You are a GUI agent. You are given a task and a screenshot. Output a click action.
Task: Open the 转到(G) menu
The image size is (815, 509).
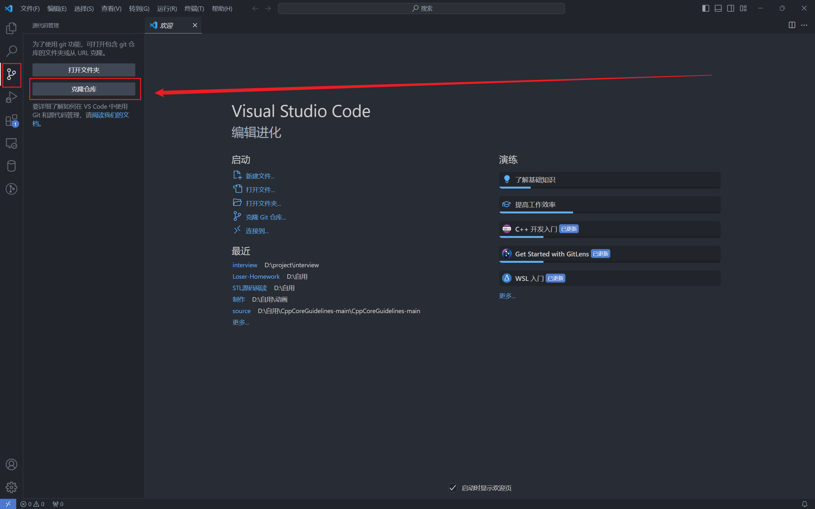point(139,8)
